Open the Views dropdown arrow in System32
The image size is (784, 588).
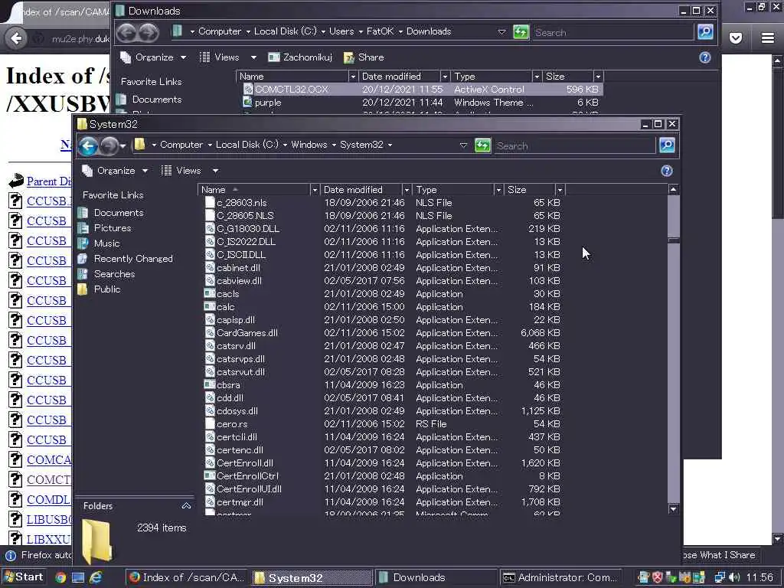[x=215, y=171]
